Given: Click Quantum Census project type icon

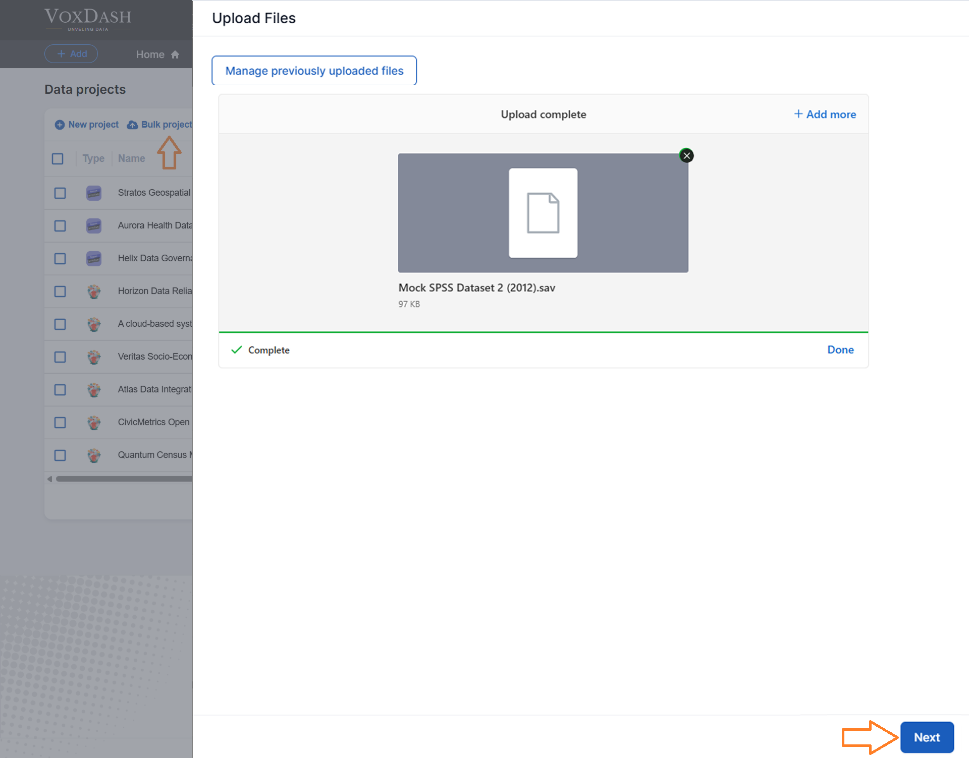Looking at the screenshot, I should tap(94, 455).
